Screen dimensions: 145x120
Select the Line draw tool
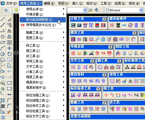tap(3, 19)
